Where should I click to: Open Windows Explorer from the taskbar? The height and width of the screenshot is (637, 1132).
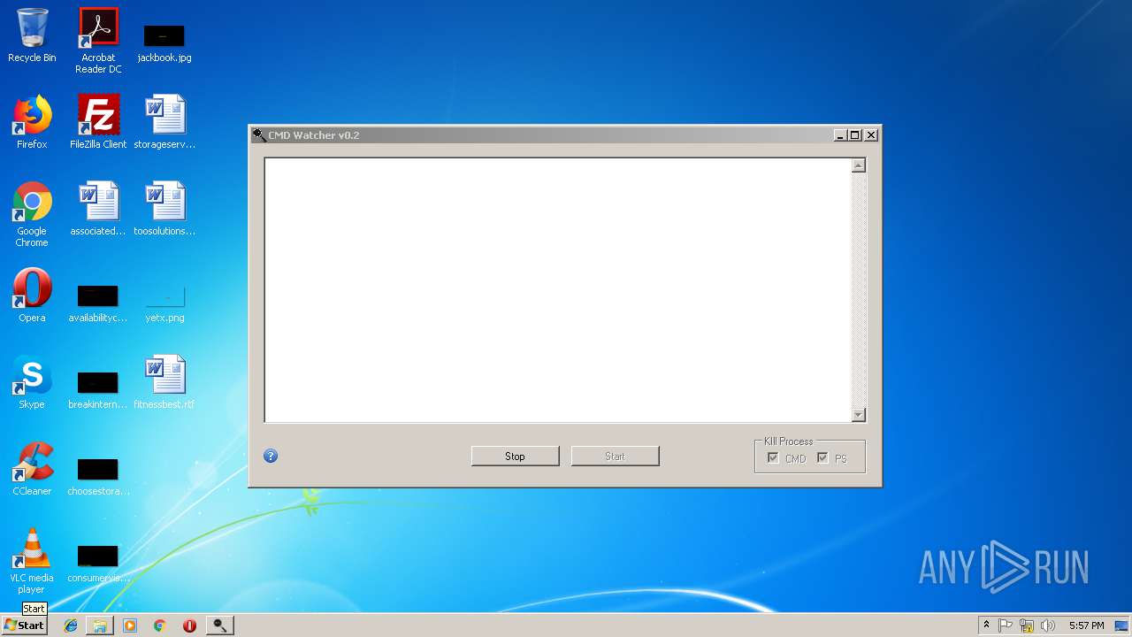point(100,625)
